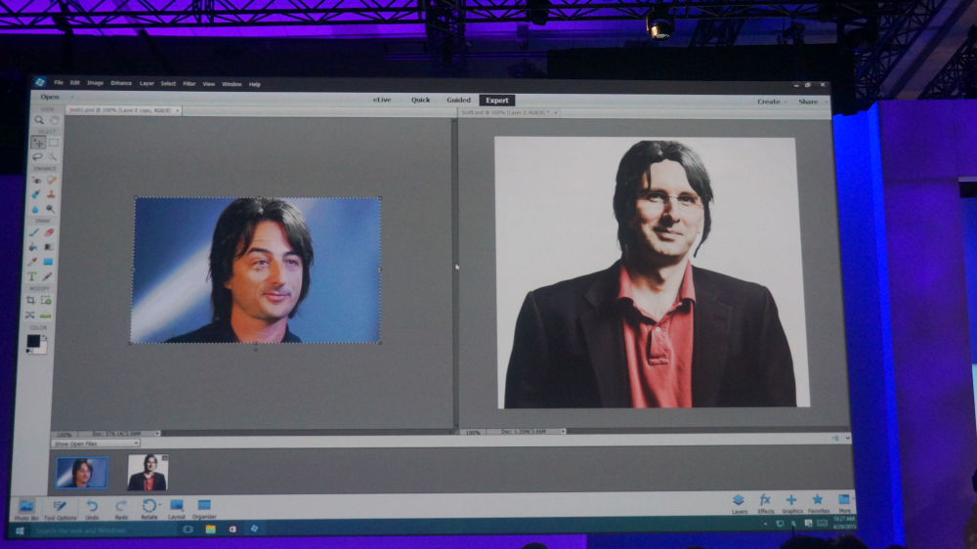Pick the Rectangular Marquee tool
The height and width of the screenshot is (549, 977).
point(54,143)
